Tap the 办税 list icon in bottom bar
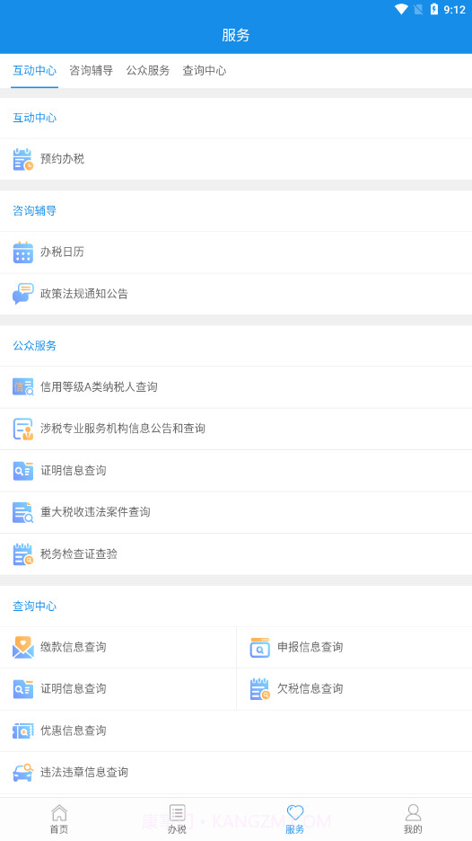This screenshot has height=841, width=472. (x=177, y=812)
